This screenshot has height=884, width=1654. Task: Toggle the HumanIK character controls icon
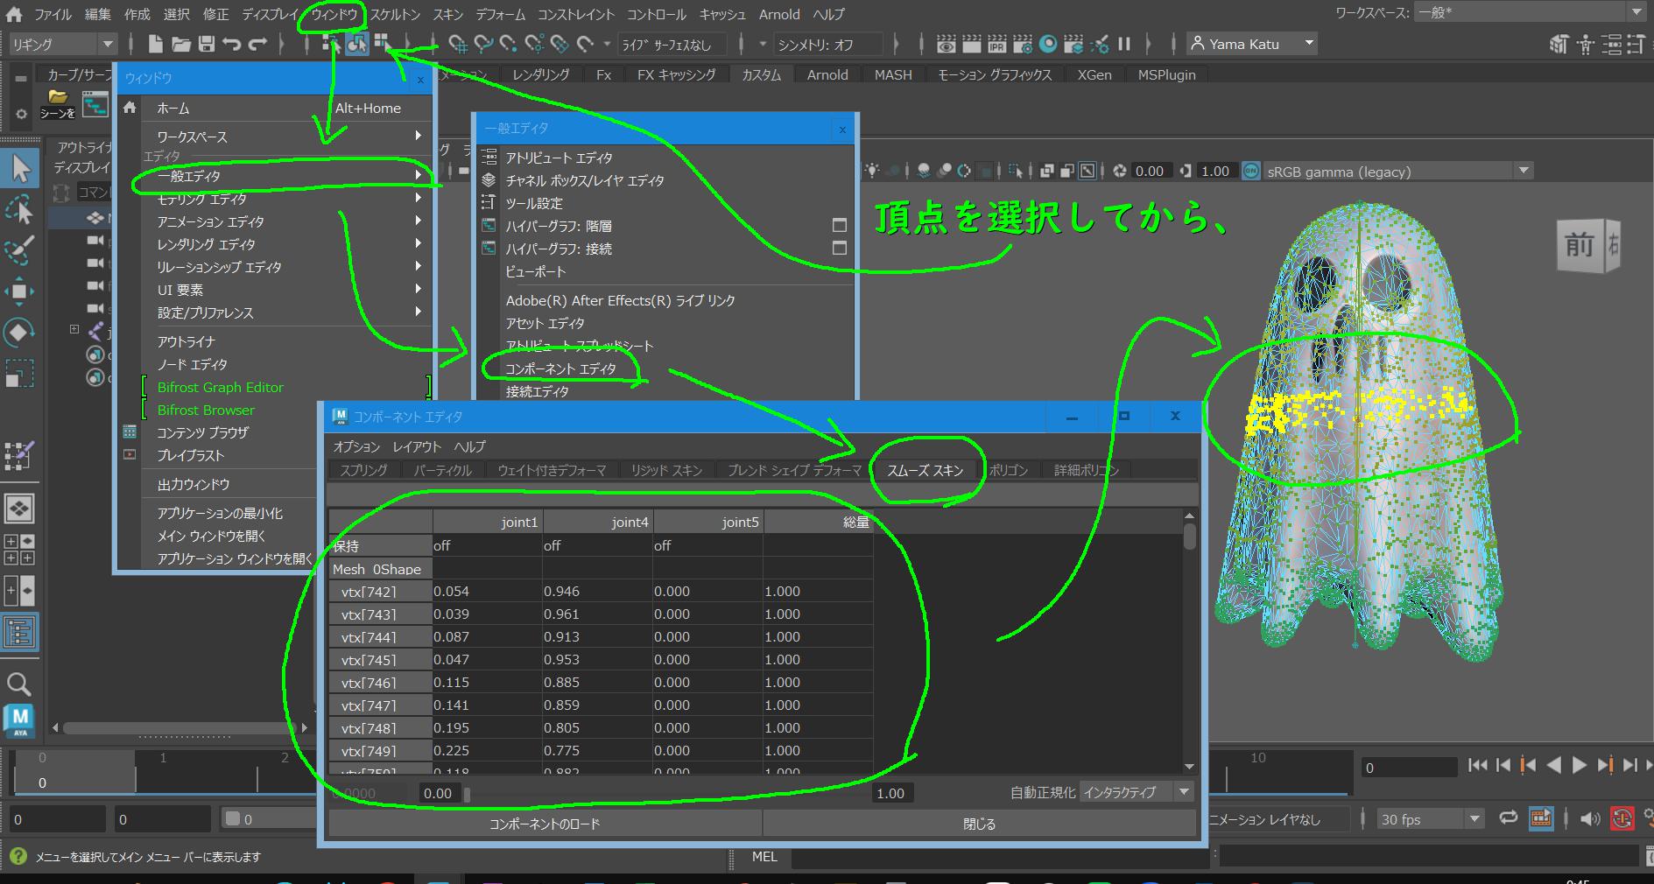pyautogui.click(x=1585, y=44)
